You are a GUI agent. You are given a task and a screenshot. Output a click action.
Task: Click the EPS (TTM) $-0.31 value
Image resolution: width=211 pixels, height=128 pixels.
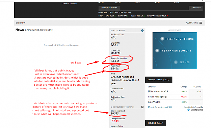click(114, 45)
